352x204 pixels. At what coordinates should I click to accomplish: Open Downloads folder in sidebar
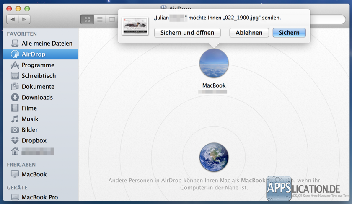point(40,98)
